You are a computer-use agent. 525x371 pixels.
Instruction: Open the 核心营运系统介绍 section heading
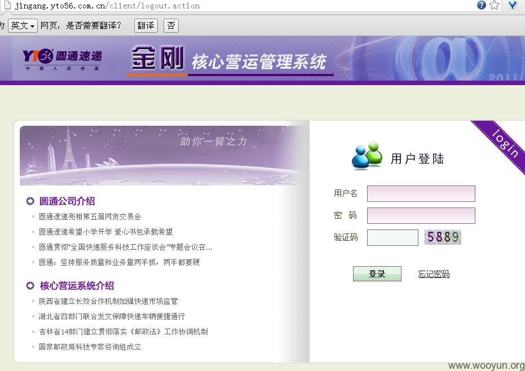tap(77, 286)
